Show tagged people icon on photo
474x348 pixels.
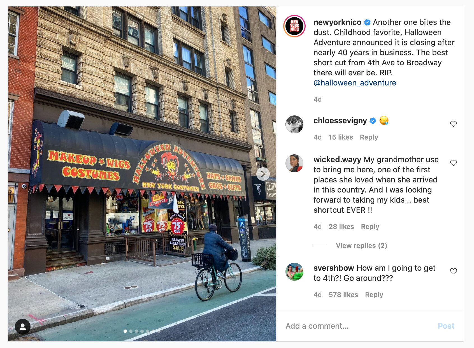click(23, 326)
